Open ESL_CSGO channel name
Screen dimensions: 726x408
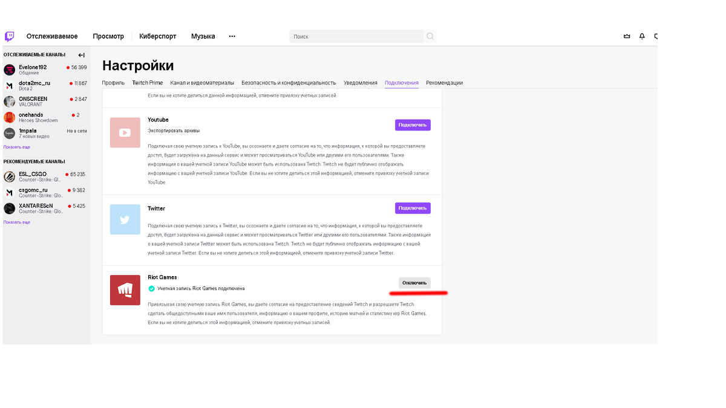pyautogui.click(x=33, y=174)
